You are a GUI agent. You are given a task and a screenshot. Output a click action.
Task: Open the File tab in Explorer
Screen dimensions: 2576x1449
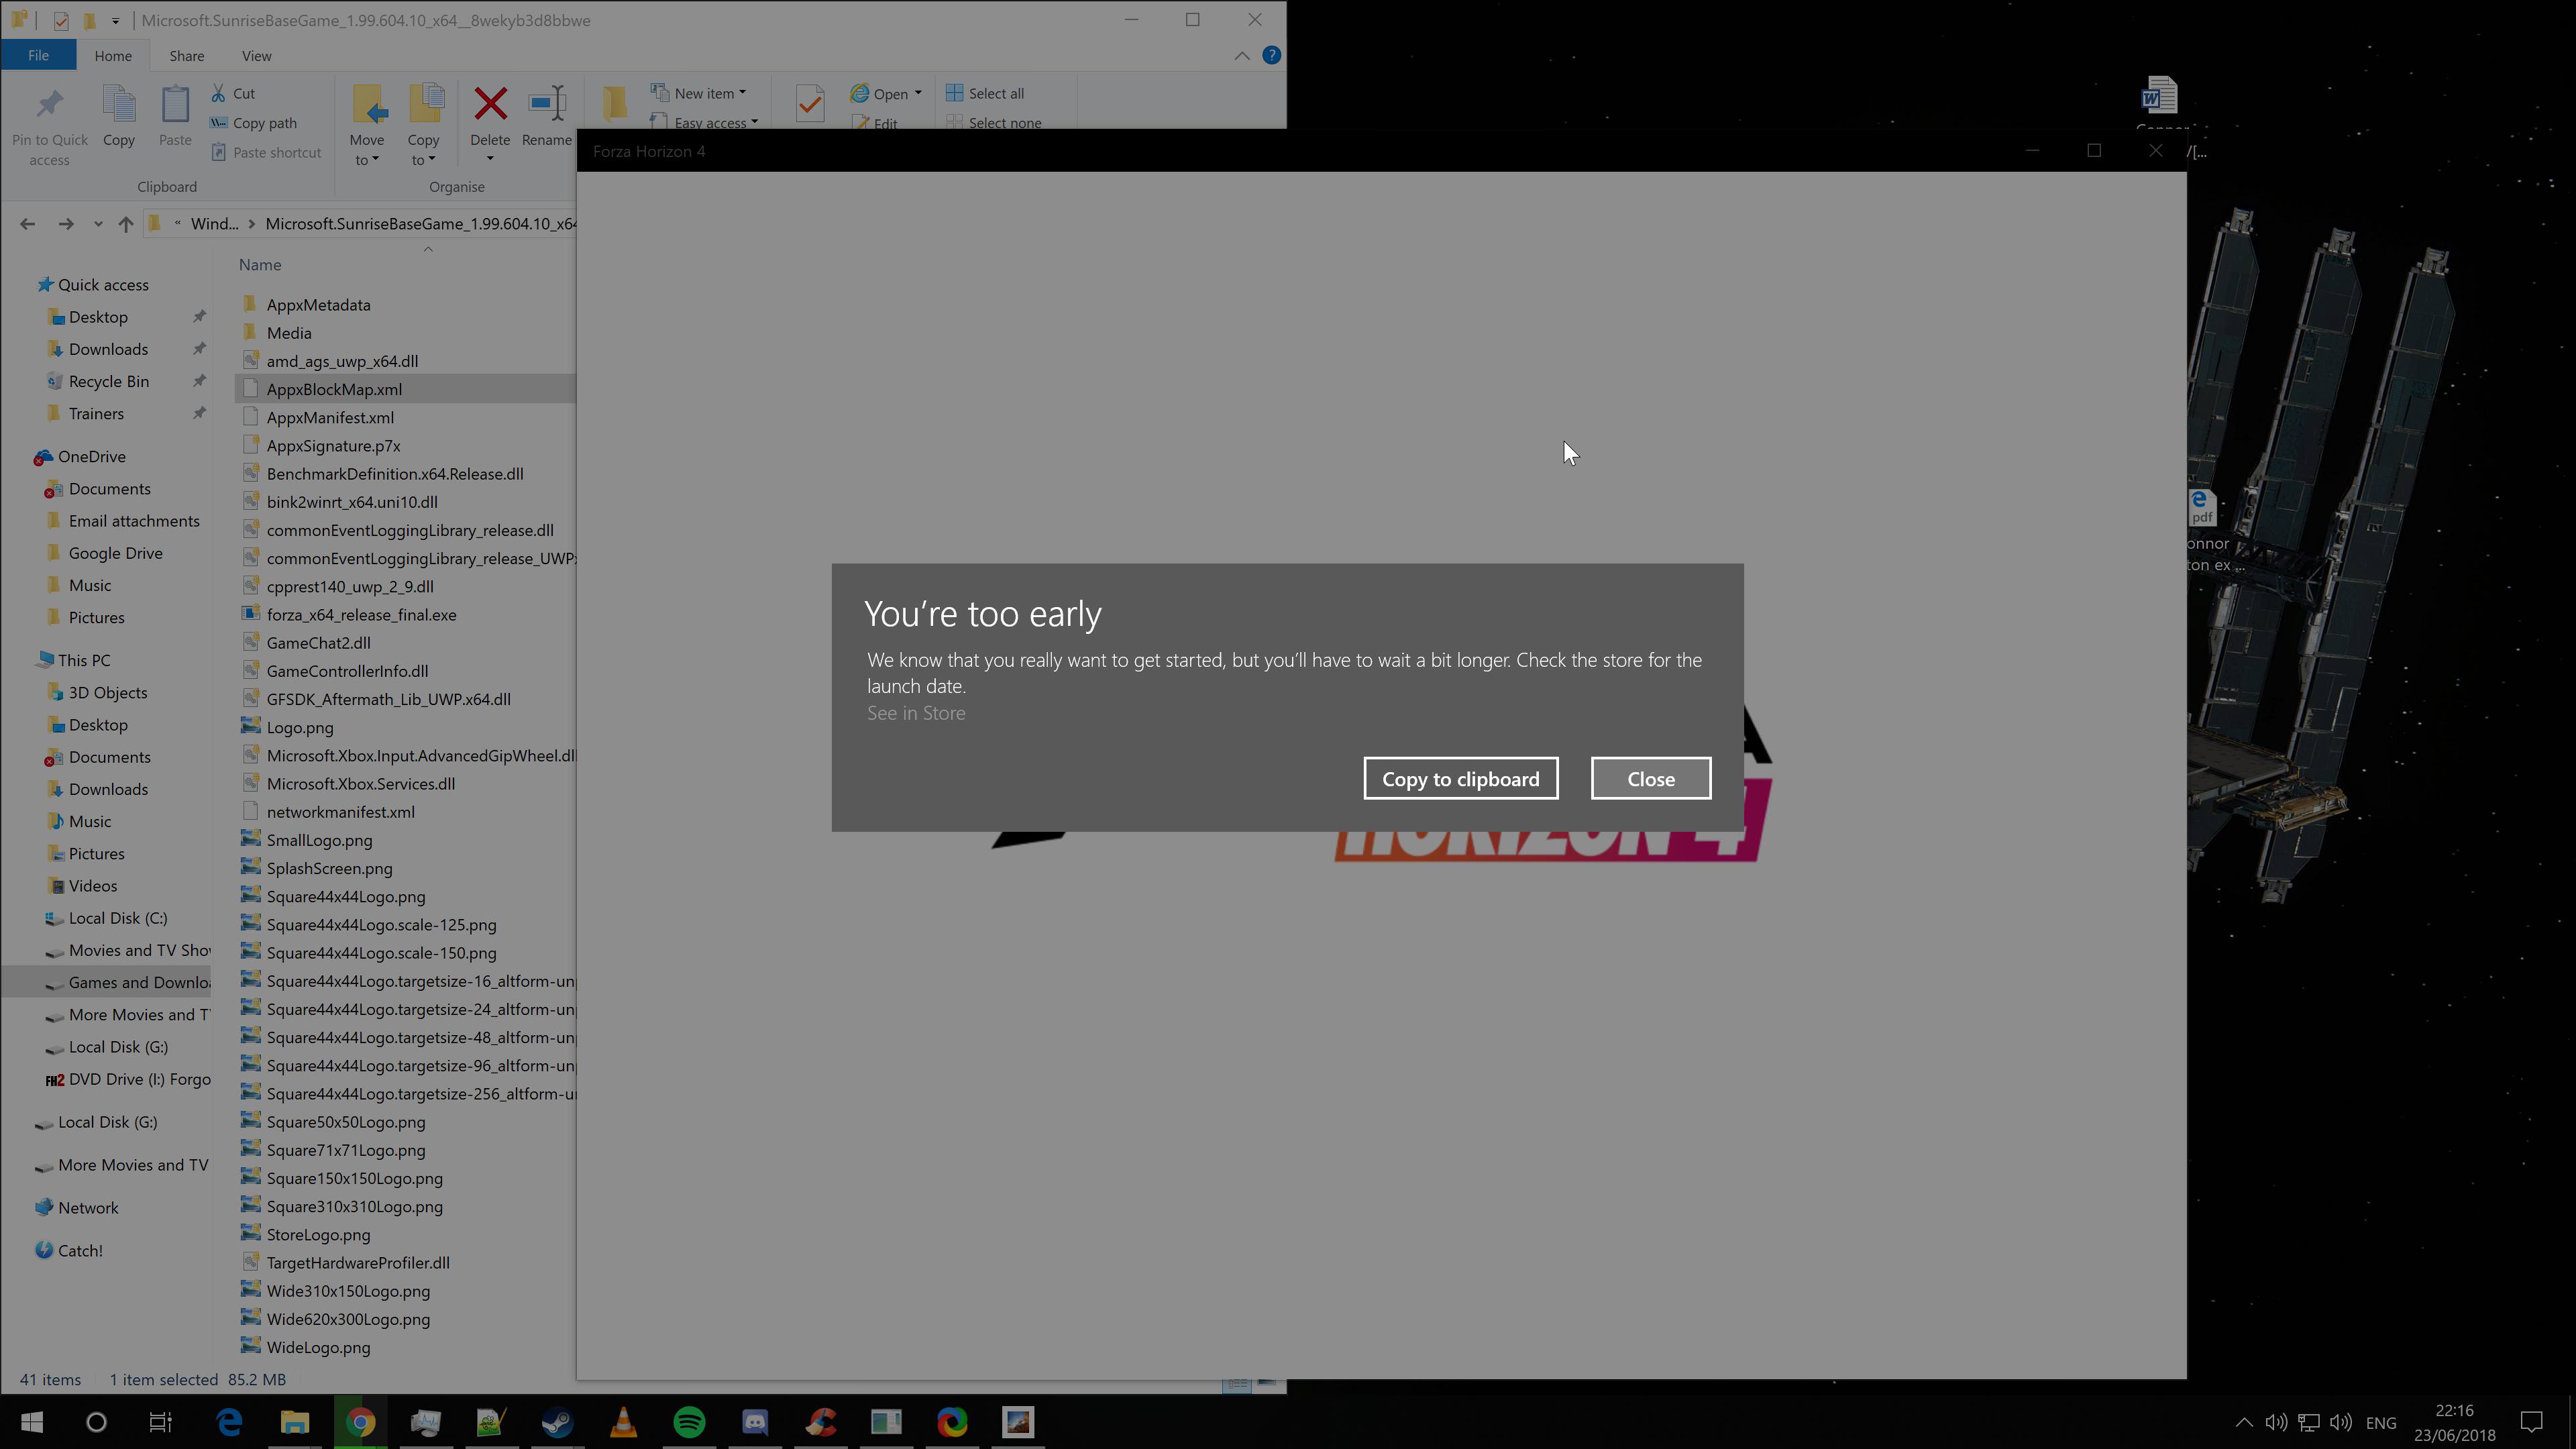(x=38, y=56)
